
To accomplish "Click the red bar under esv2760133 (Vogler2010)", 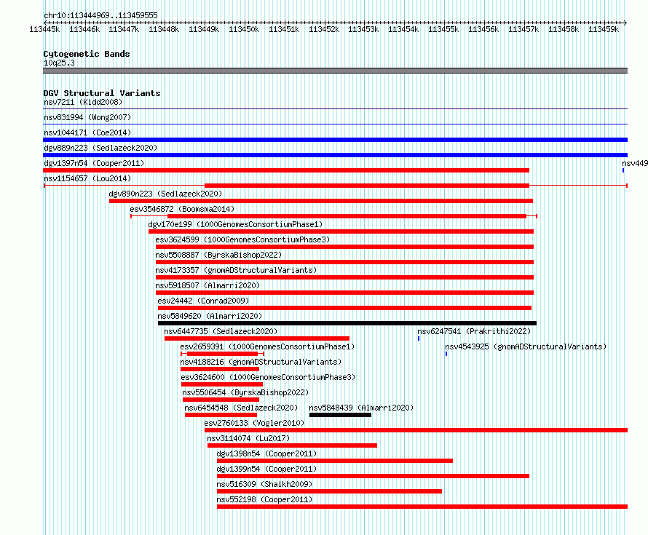I will [x=416, y=430].
